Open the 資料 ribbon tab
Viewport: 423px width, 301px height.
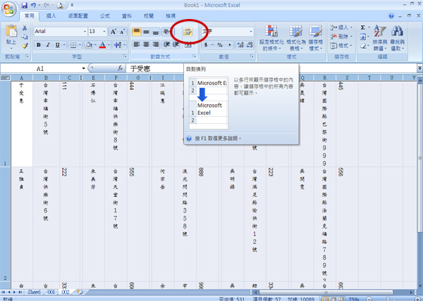(x=126, y=16)
